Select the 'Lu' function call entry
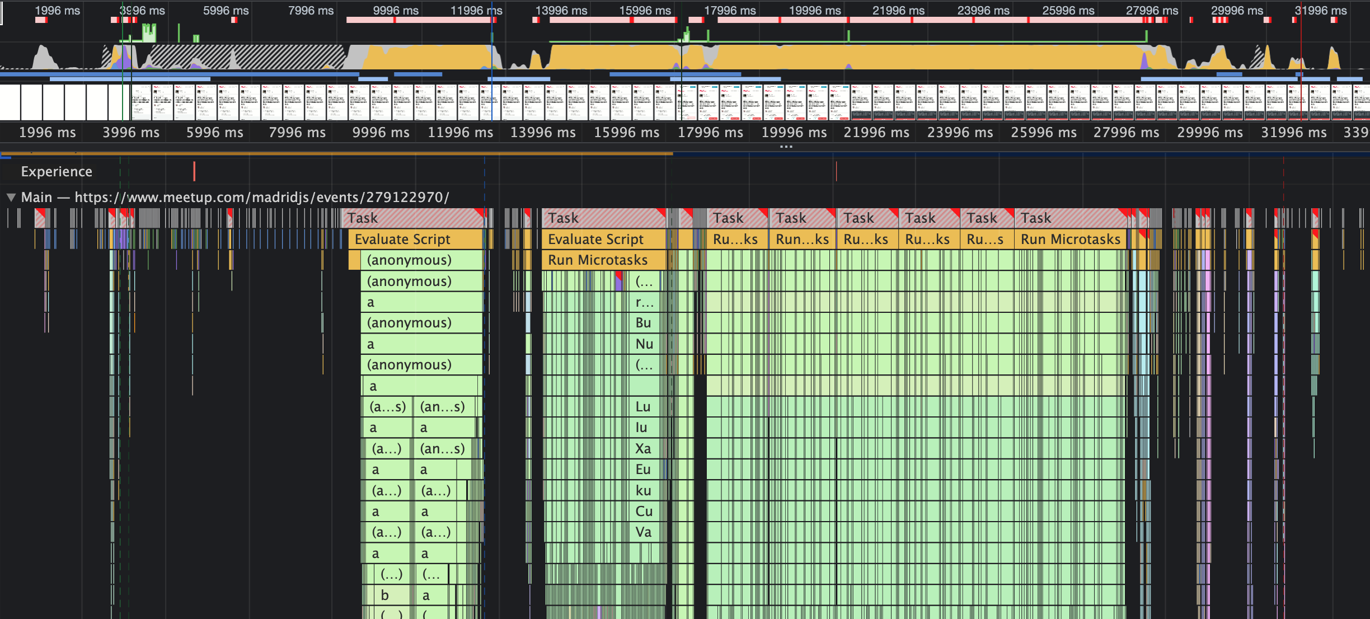The width and height of the screenshot is (1370, 619). coord(643,407)
